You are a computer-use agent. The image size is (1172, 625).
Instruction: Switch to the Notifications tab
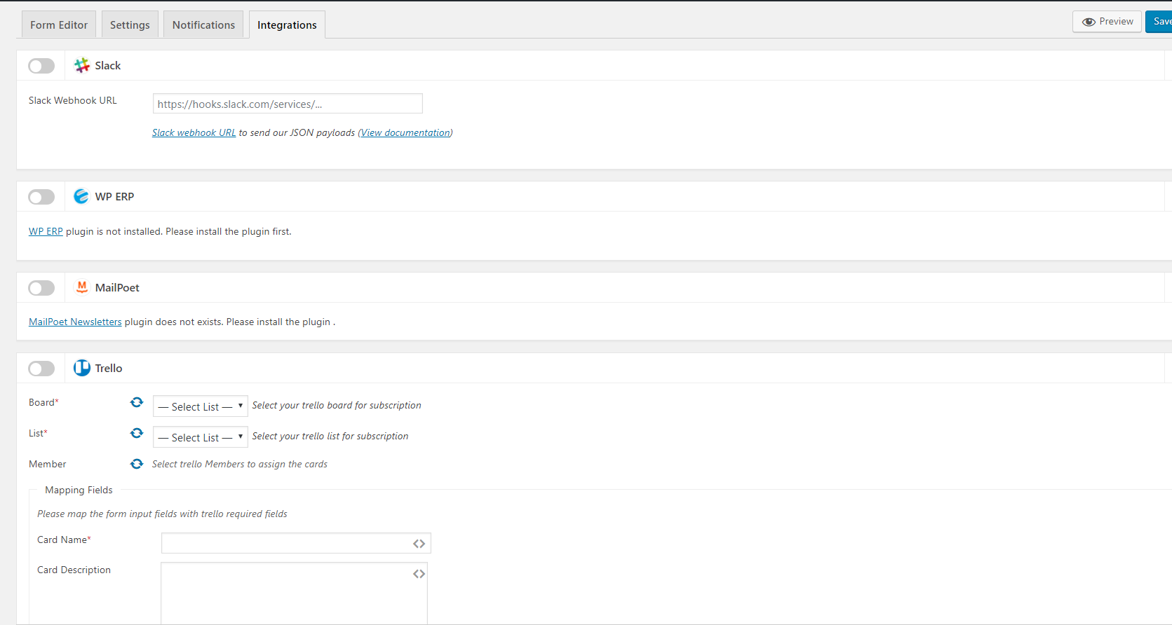(203, 25)
